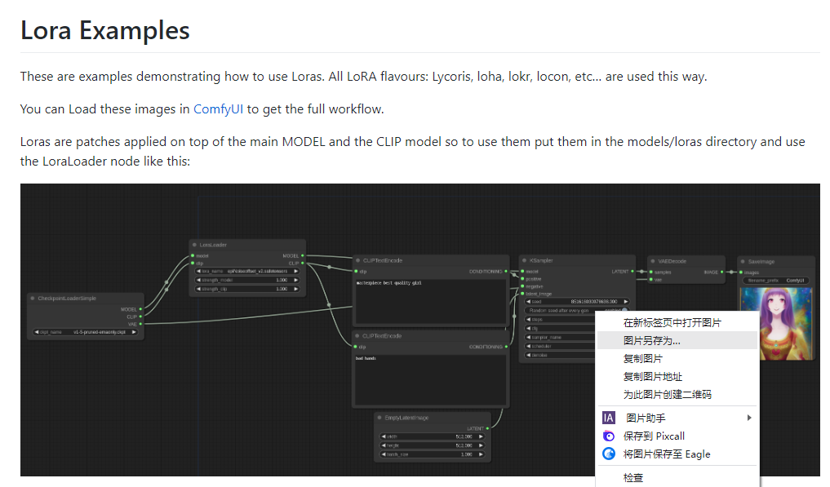Collapse the VAEDecode node via its title dot
The width and height of the screenshot is (830, 487).
click(653, 261)
